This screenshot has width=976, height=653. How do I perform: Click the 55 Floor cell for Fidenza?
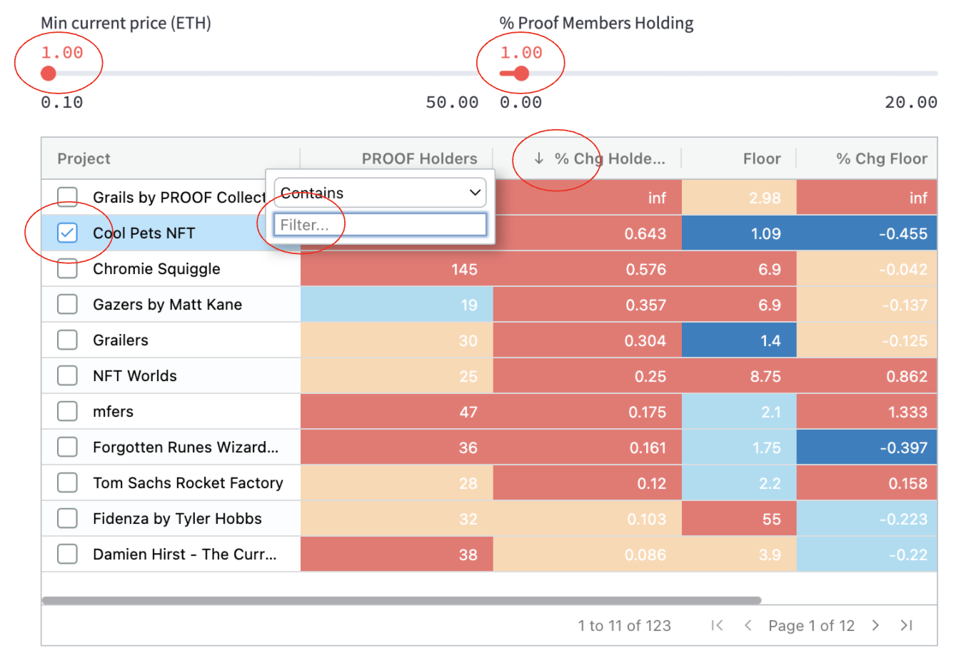739,519
